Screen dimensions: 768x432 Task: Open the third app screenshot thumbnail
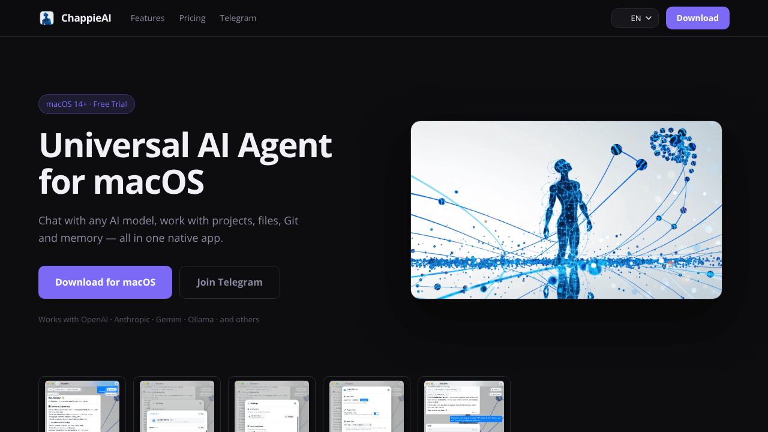(x=272, y=405)
